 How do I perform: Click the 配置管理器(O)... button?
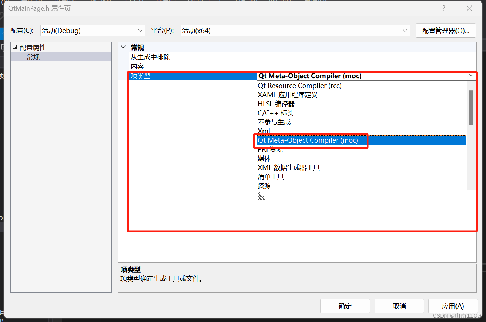pos(446,31)
